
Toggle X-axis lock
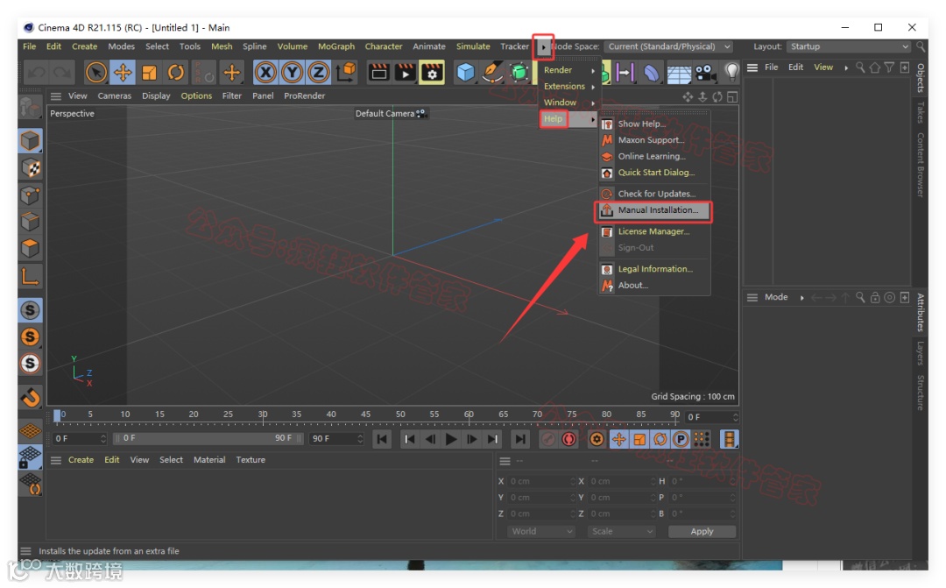[265, 73]
